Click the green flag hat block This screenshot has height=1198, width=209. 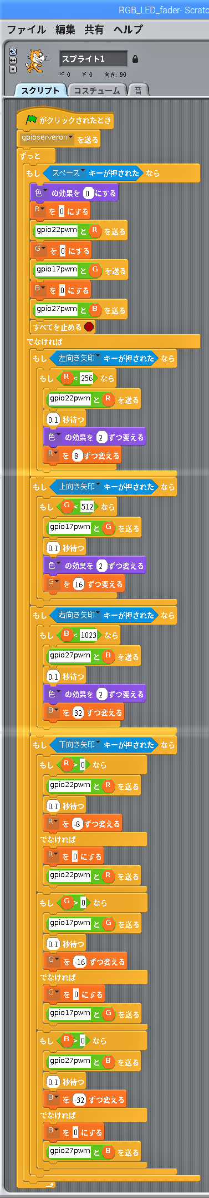pyautogui.click(x=65, y=120)
